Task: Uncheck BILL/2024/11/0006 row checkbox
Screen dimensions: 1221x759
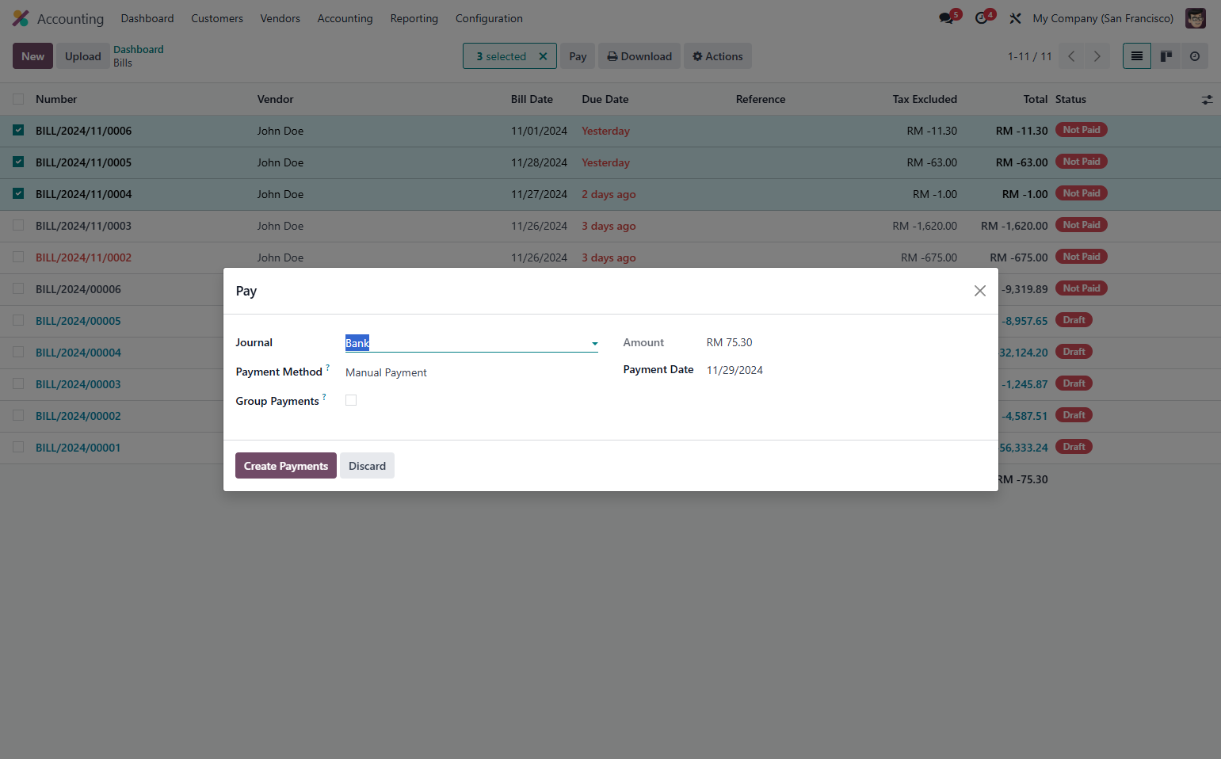Action: pyautogui.click(x=18, y=131)
